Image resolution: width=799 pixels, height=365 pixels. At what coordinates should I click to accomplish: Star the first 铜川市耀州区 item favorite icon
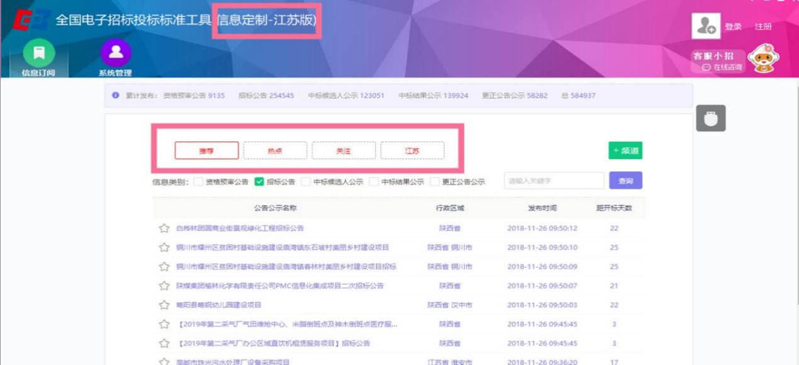(162, 248)
